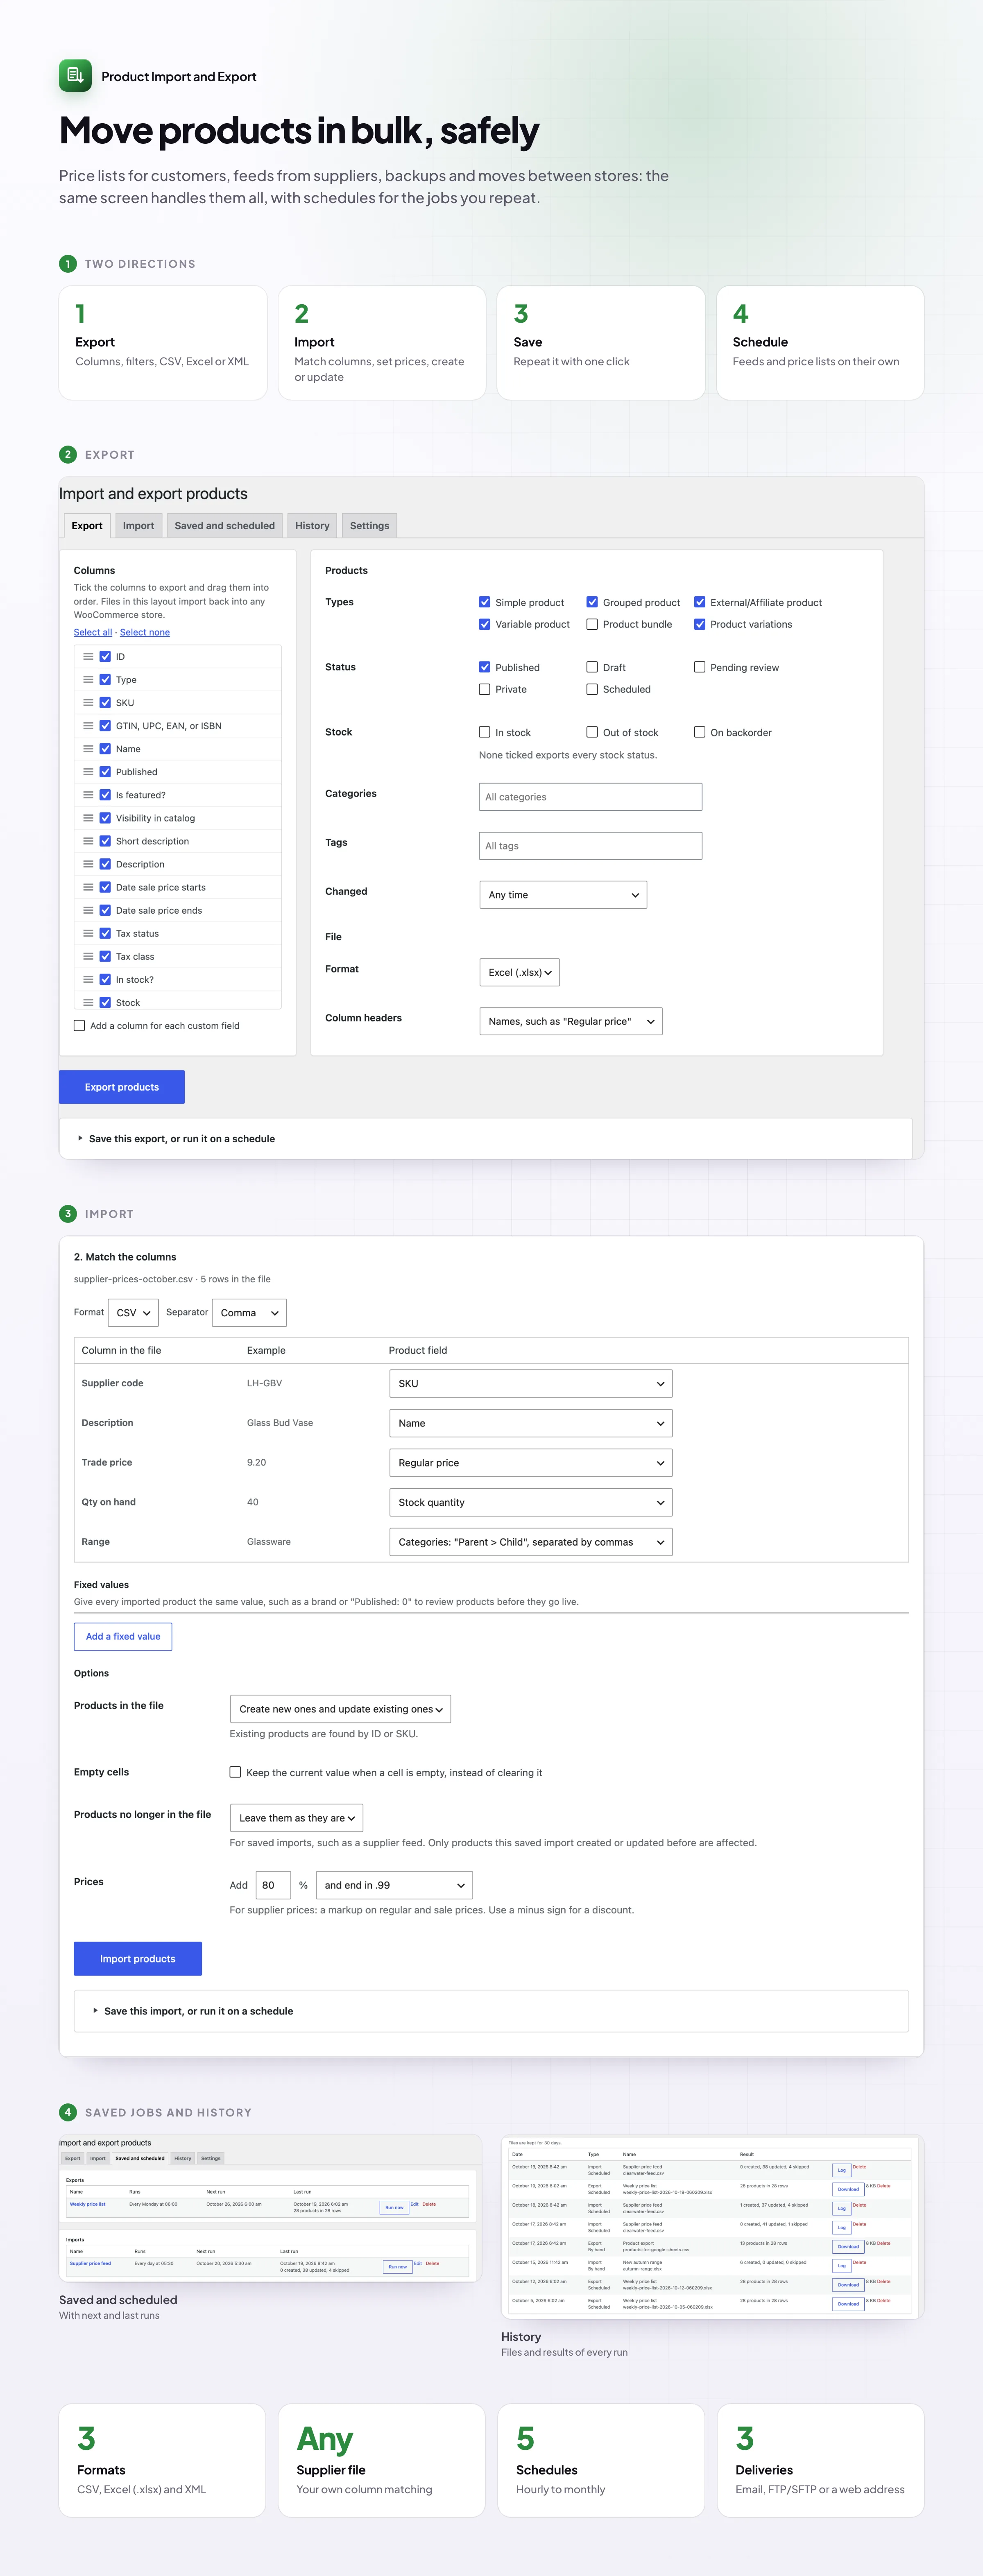Click the drag handle beside Date sale price ends
Screen dimensions: 983x2576
tap(88, 910)
